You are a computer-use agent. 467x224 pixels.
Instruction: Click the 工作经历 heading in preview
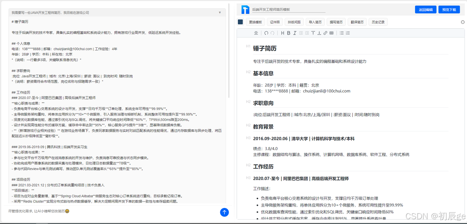[263, 166]
